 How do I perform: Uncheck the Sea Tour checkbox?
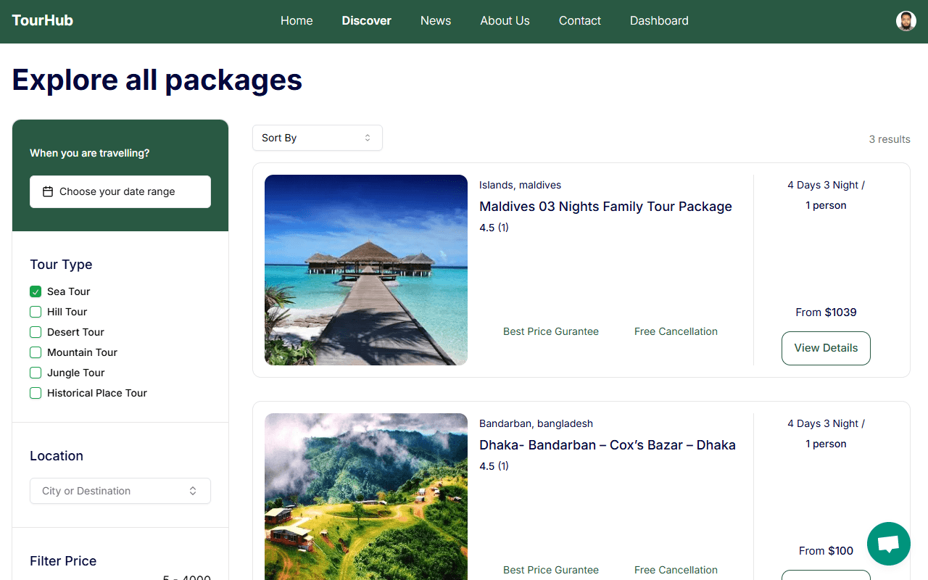click(x=36, y=291)
